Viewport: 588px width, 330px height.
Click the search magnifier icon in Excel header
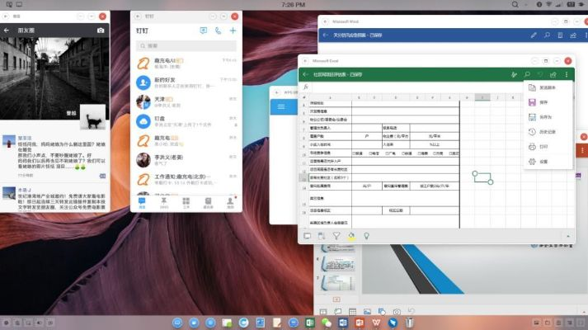click(527, 75)
